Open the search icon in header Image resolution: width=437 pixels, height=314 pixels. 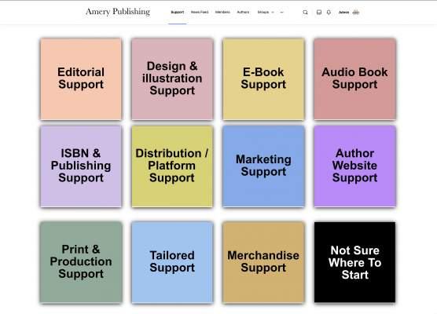pos(305,13)
